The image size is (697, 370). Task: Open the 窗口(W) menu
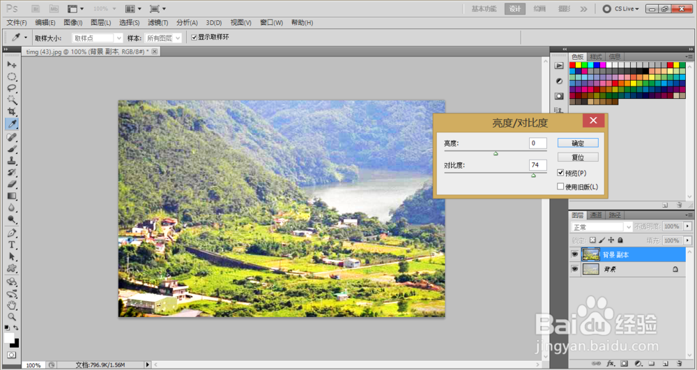coord(272,23)
